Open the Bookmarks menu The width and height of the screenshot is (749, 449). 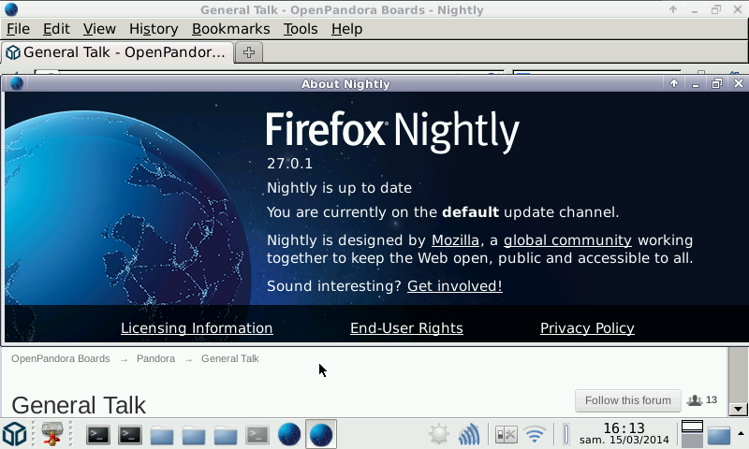tap(230, 29)
